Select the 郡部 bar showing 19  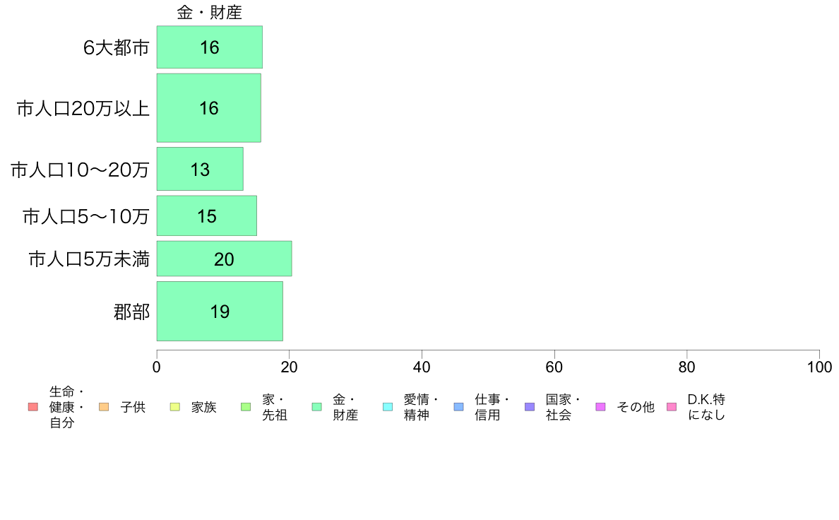(220, 311)
